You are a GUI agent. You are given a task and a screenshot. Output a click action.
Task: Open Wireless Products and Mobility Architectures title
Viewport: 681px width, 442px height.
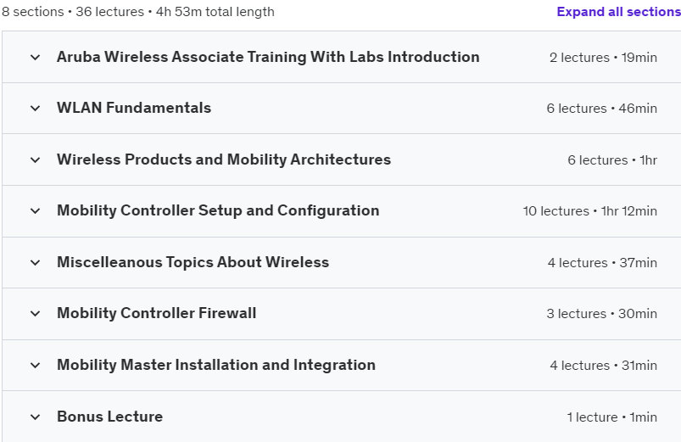pos(224,159)
